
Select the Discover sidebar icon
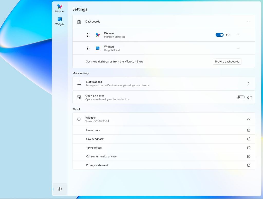pos(60,8)
